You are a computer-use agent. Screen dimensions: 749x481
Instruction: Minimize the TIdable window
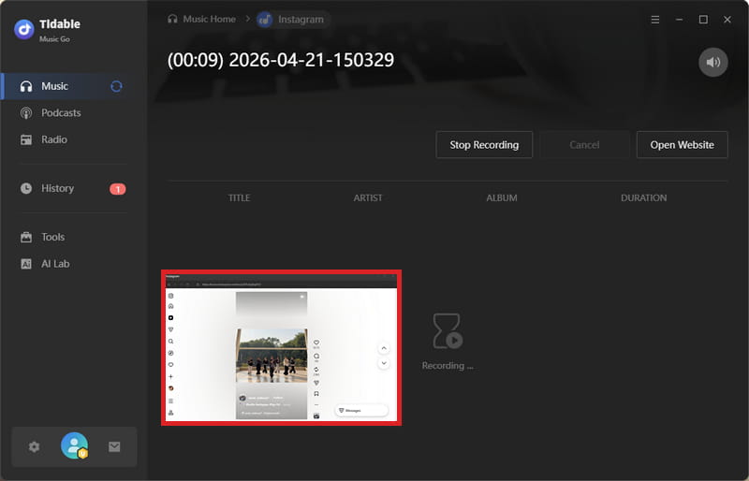tap(679, 20)
